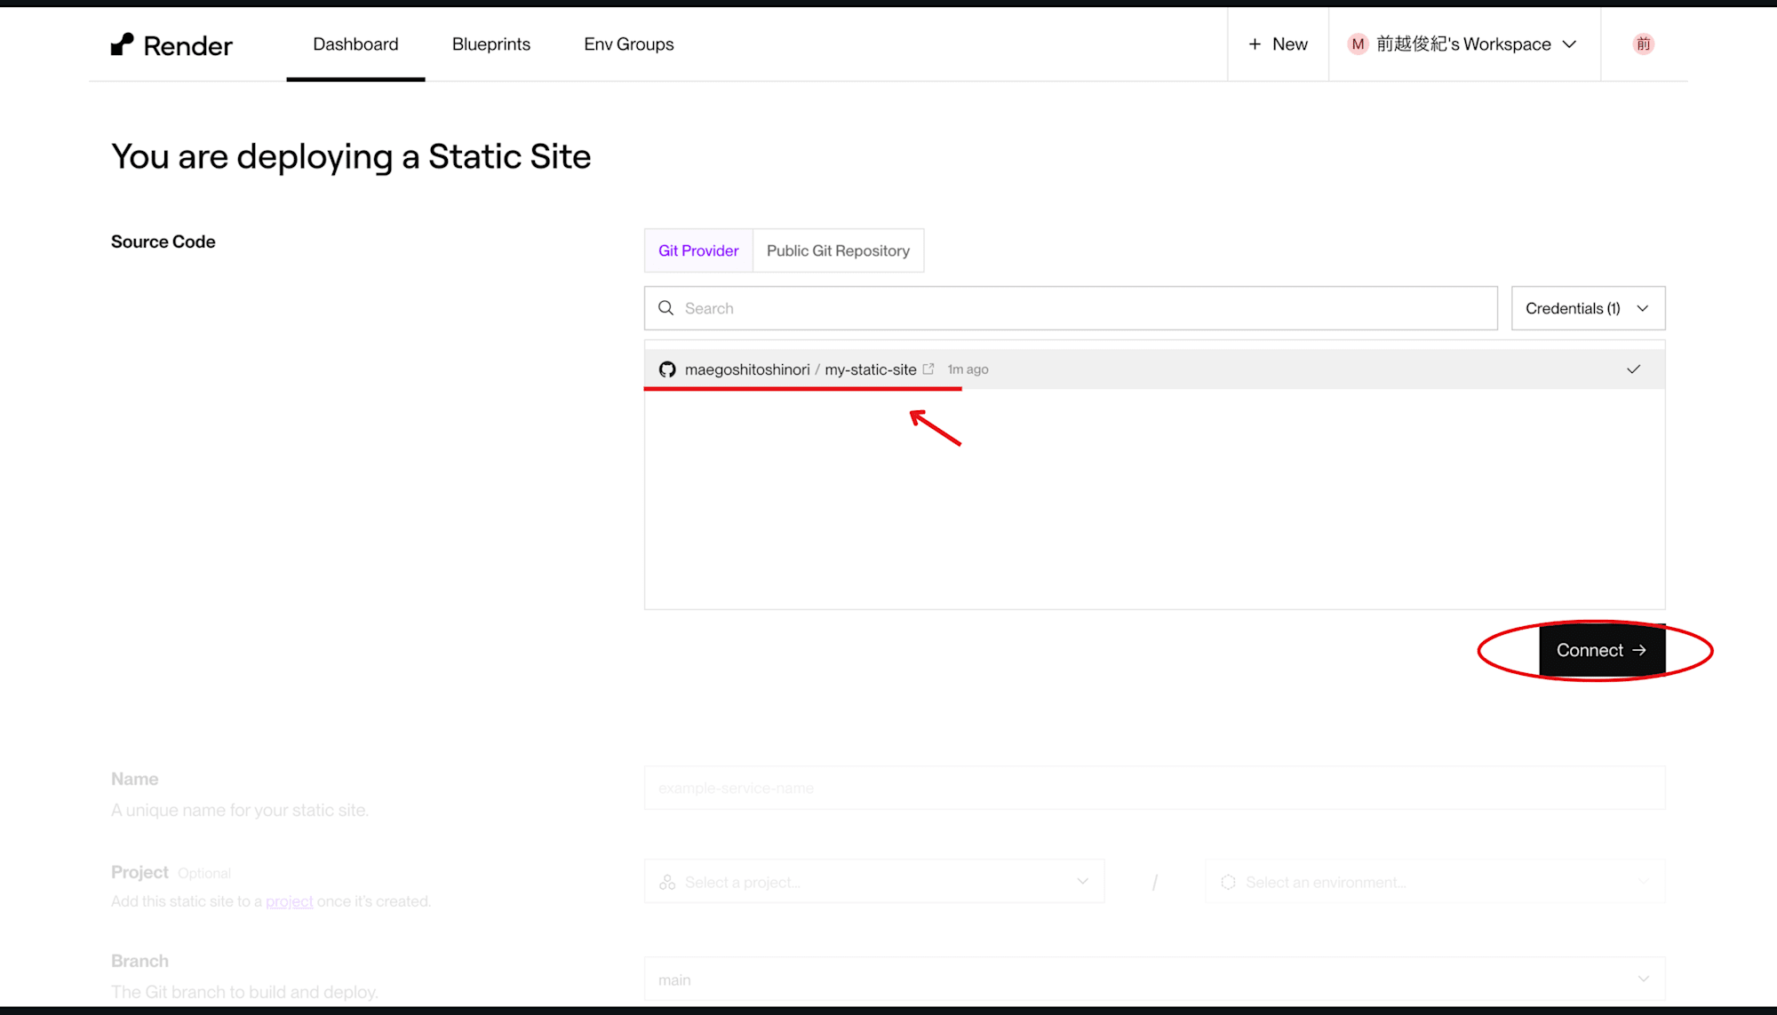Image resolution: width=1777 pixels, height=1015 pixels.
Task: Click the checkmark on the repository row
Action: (x=1633, y=369)
